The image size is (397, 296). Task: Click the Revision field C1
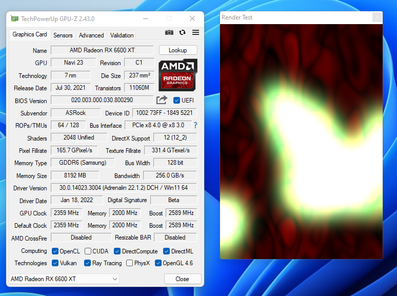pos(139,63)
